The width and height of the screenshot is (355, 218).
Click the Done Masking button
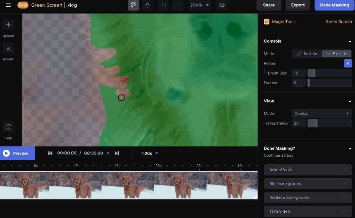(334, 5)
